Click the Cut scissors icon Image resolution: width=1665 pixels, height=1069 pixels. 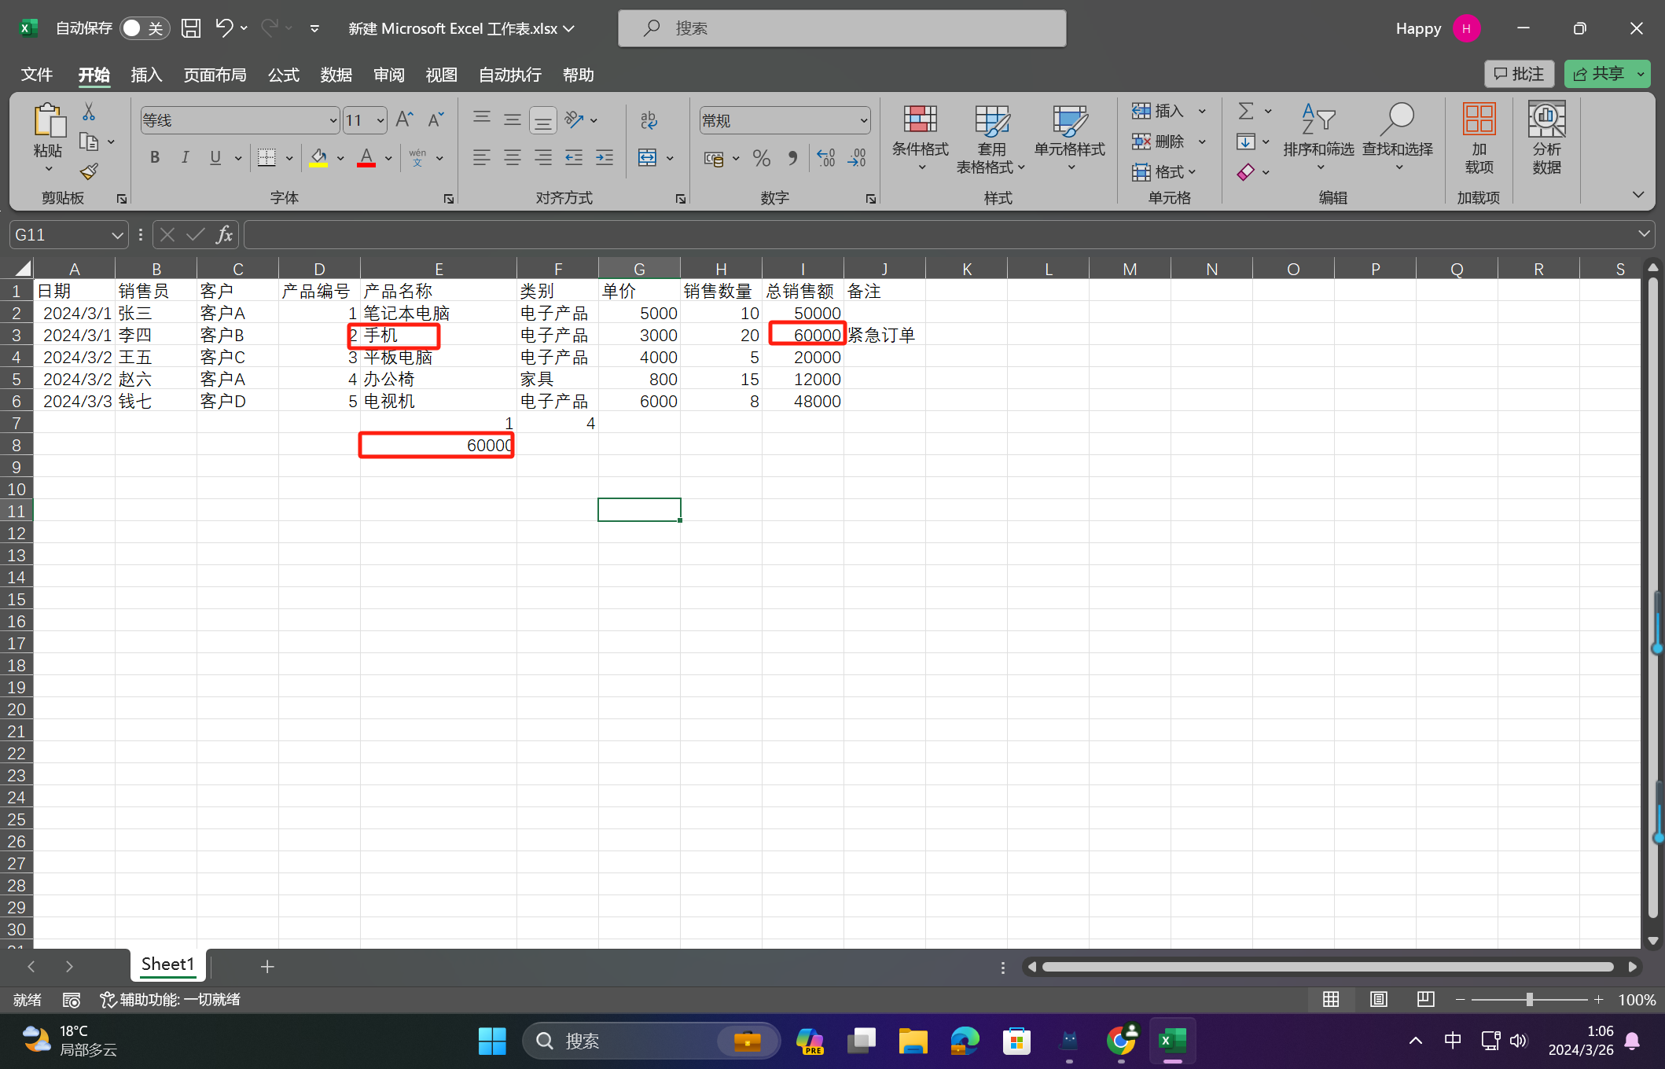click(x=89, y=112)
